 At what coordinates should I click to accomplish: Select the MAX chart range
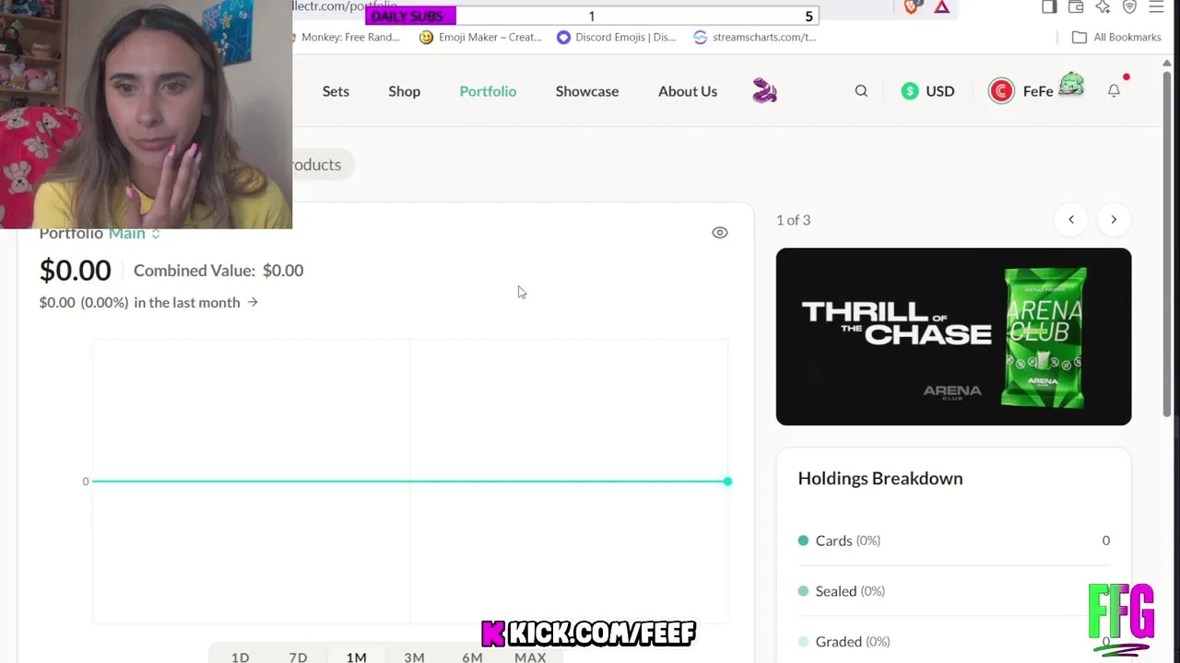click(x=530, y=657)
